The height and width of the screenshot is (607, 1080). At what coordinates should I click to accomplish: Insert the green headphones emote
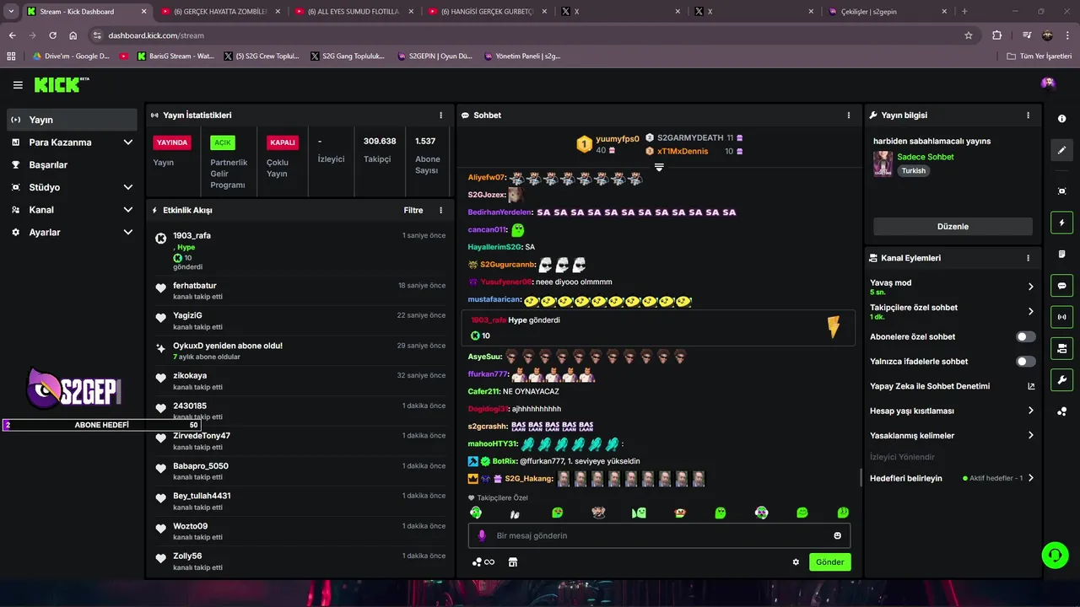click(x=476, y=513)
